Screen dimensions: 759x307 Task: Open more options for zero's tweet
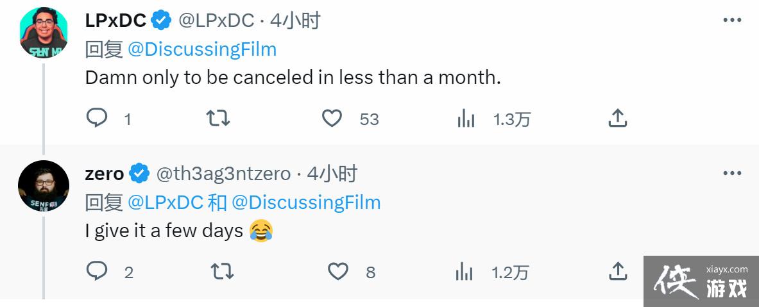click(x=732, y=174)
